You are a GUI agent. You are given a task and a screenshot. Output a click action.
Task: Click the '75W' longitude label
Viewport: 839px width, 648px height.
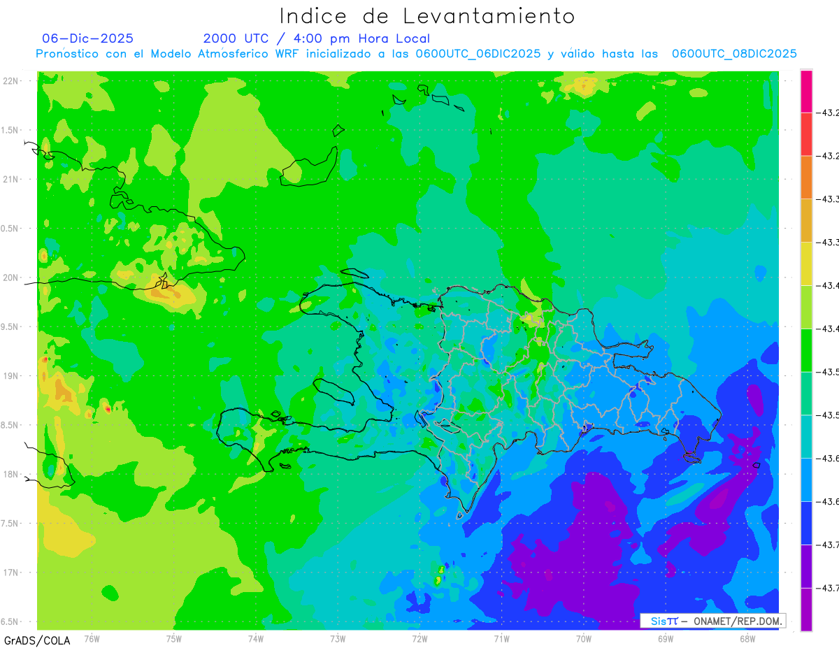click(174, 638)
